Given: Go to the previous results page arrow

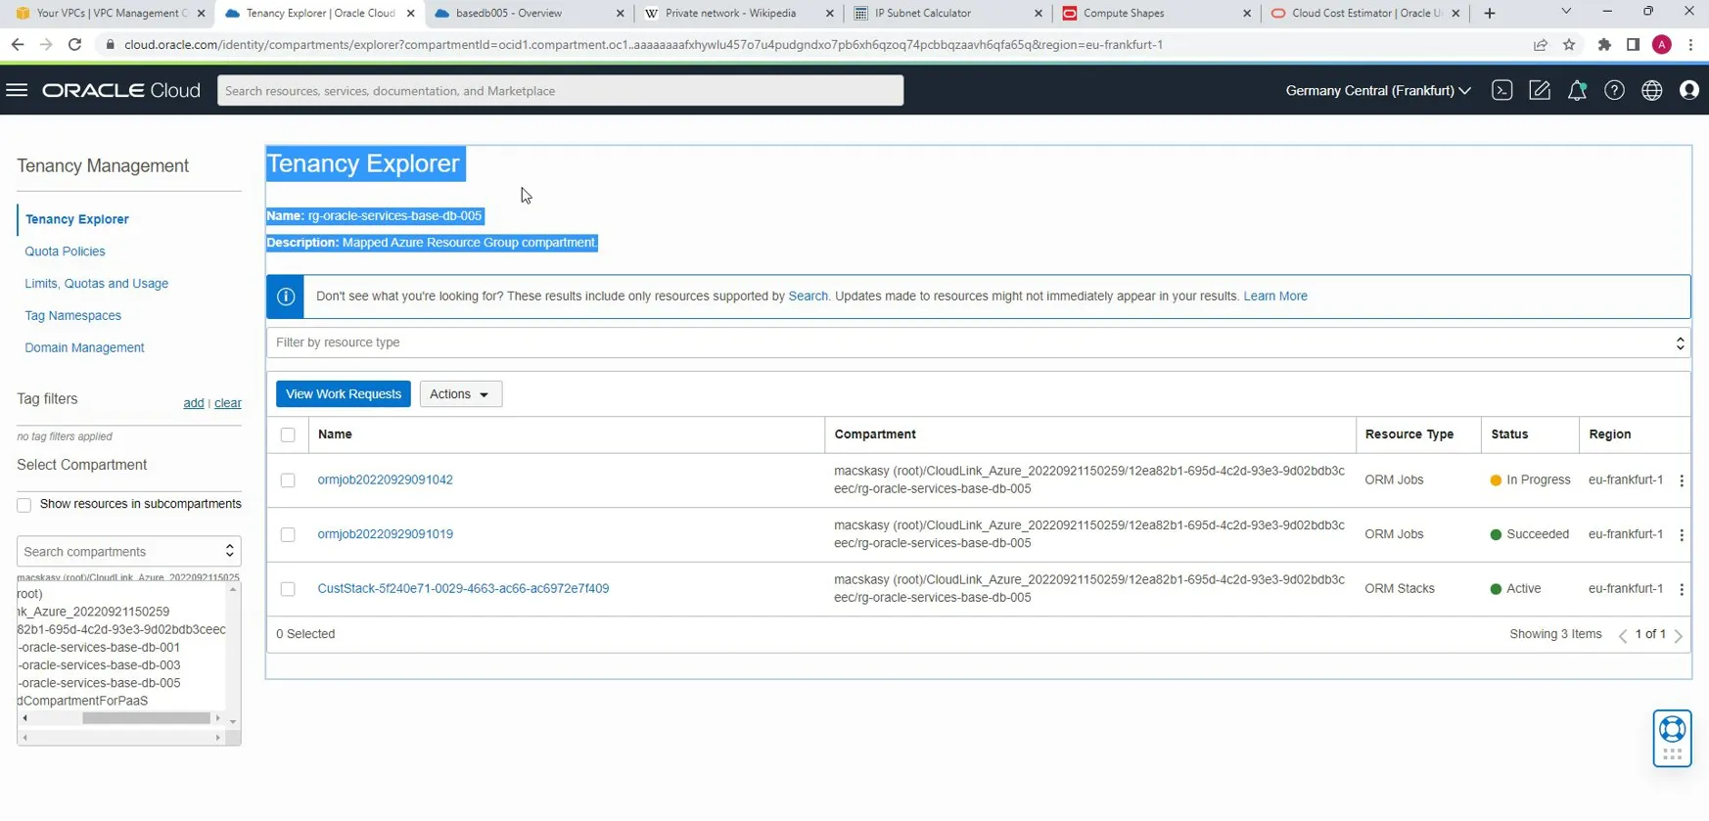Looking at the screenshot, I should coord(1623,636).
